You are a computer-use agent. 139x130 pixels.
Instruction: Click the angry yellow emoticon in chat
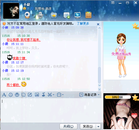click(x=24, y=84)
